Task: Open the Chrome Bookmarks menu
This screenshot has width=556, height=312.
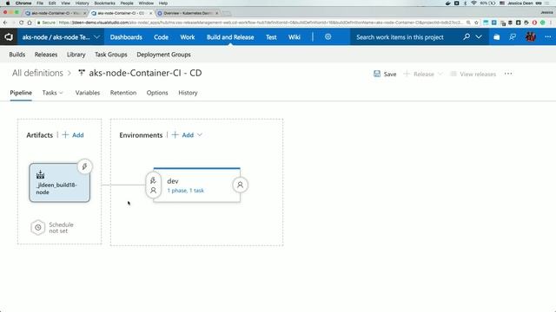Action: (104, 3)
